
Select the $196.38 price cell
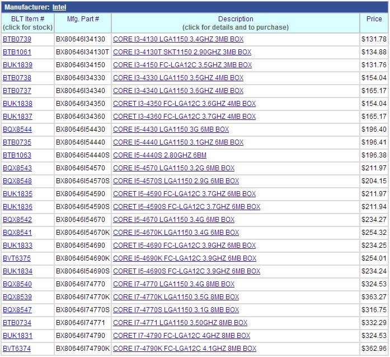coord(374,155)
